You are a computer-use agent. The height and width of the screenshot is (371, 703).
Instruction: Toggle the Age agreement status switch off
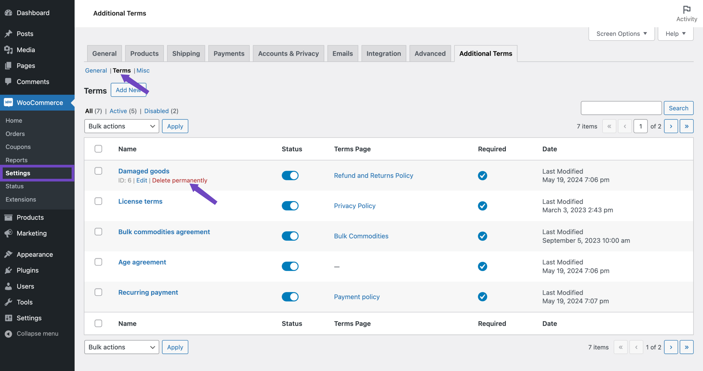(290, 266)
